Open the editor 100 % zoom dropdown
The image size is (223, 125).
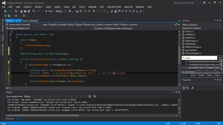14,88
